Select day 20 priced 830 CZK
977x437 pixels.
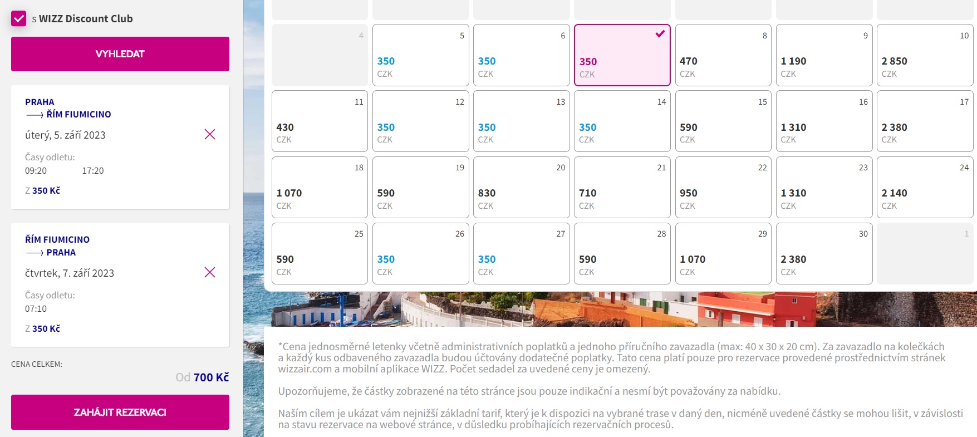[522, 187]
